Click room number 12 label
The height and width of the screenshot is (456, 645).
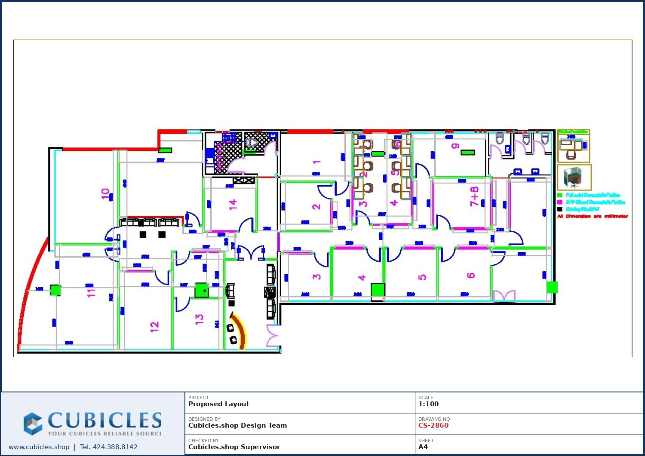point(154,327)
